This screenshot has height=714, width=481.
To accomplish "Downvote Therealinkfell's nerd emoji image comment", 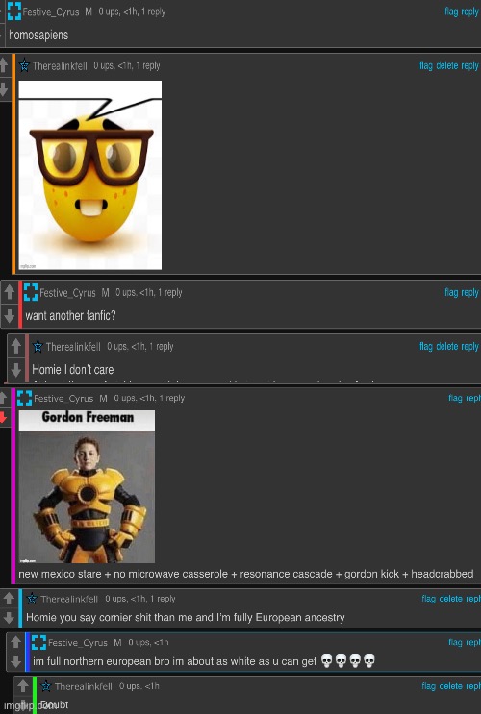I will tap(3, 89).
